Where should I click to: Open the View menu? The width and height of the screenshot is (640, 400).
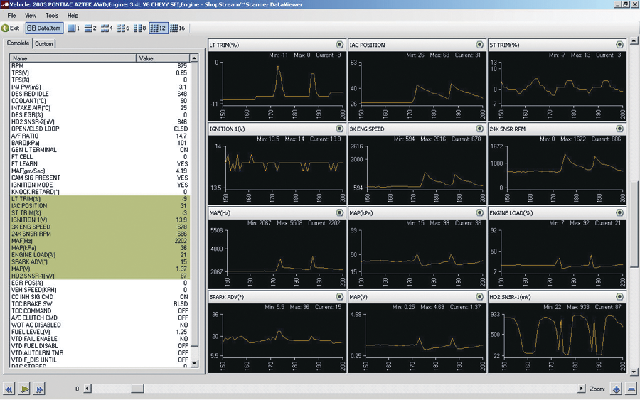click(31, 15)
